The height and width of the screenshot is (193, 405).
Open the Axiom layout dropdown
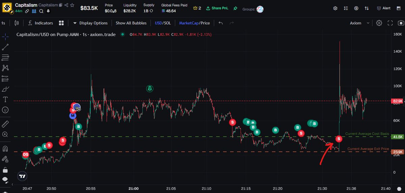point(360,23)
